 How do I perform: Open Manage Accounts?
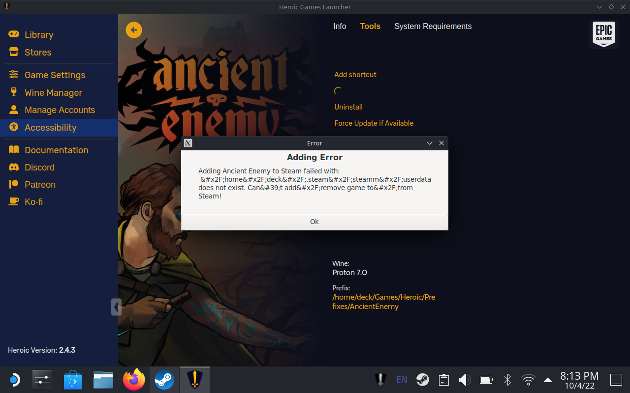tap(60, 110)
